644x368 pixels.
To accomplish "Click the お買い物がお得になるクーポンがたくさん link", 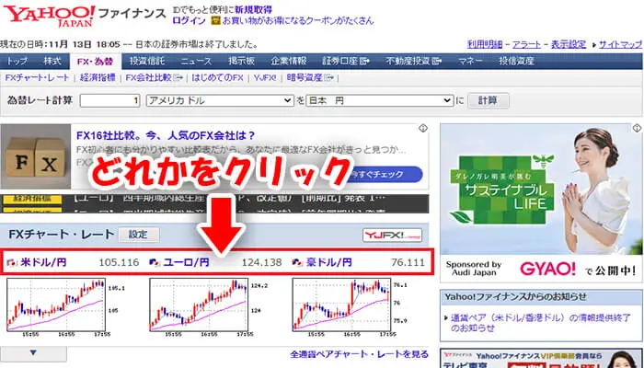I will tap(298, 21).
